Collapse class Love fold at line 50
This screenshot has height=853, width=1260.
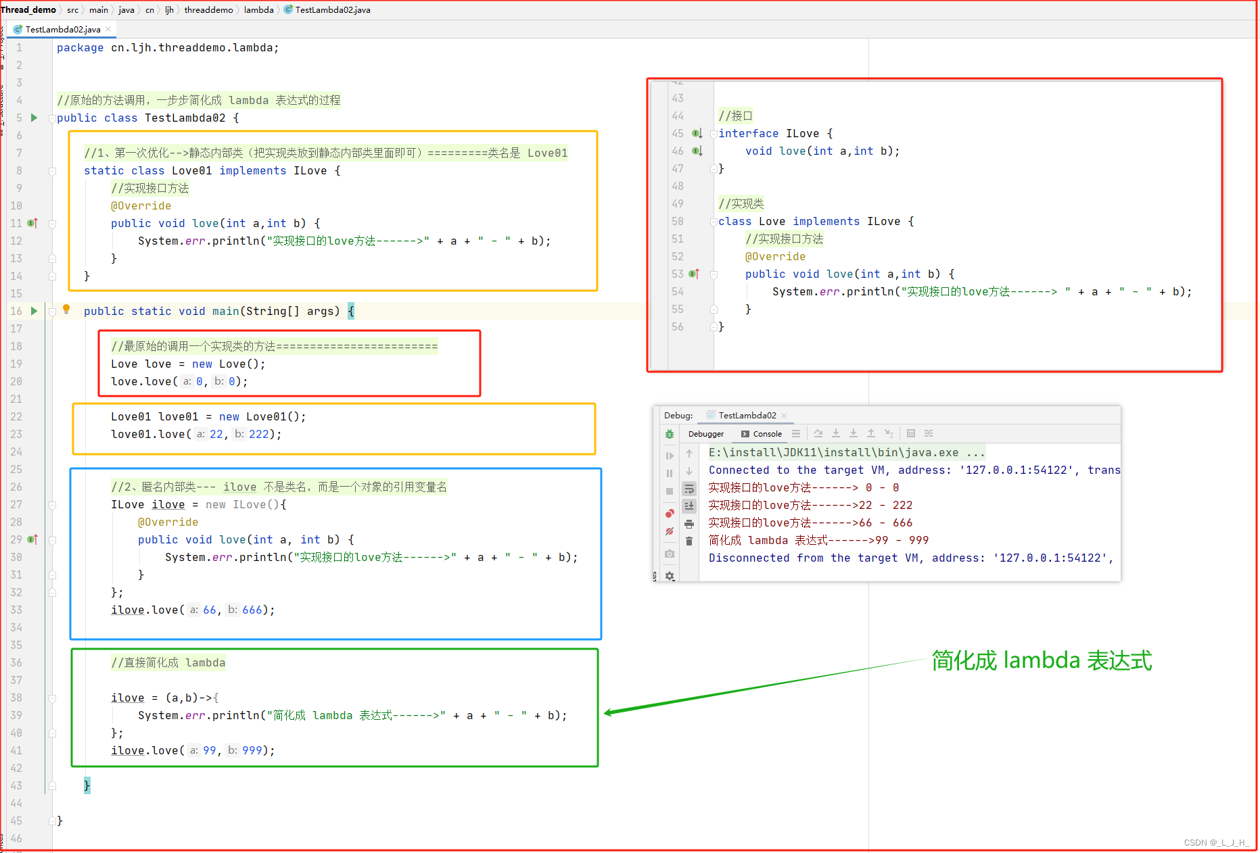click(x=714, y=222)
